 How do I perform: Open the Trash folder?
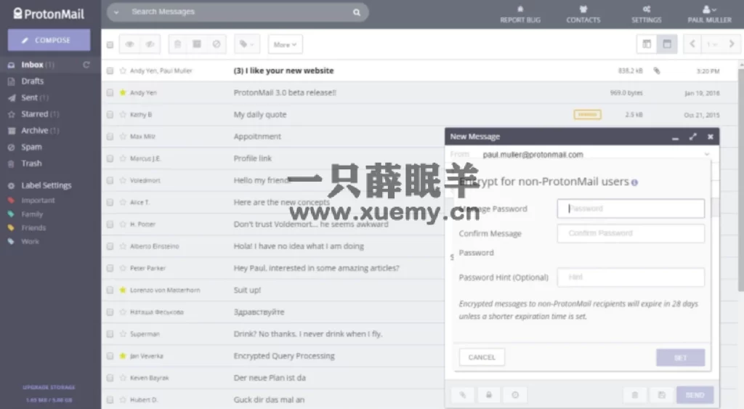pos(31,163)
